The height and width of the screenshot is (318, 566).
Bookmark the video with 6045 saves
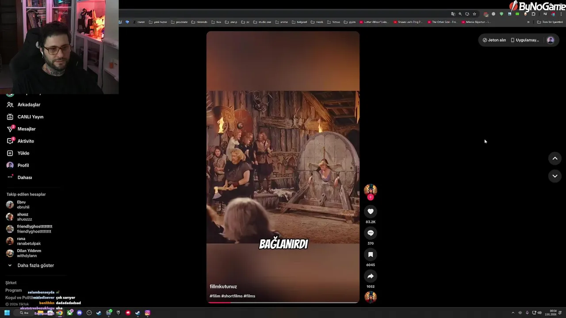tap(371, 254)
